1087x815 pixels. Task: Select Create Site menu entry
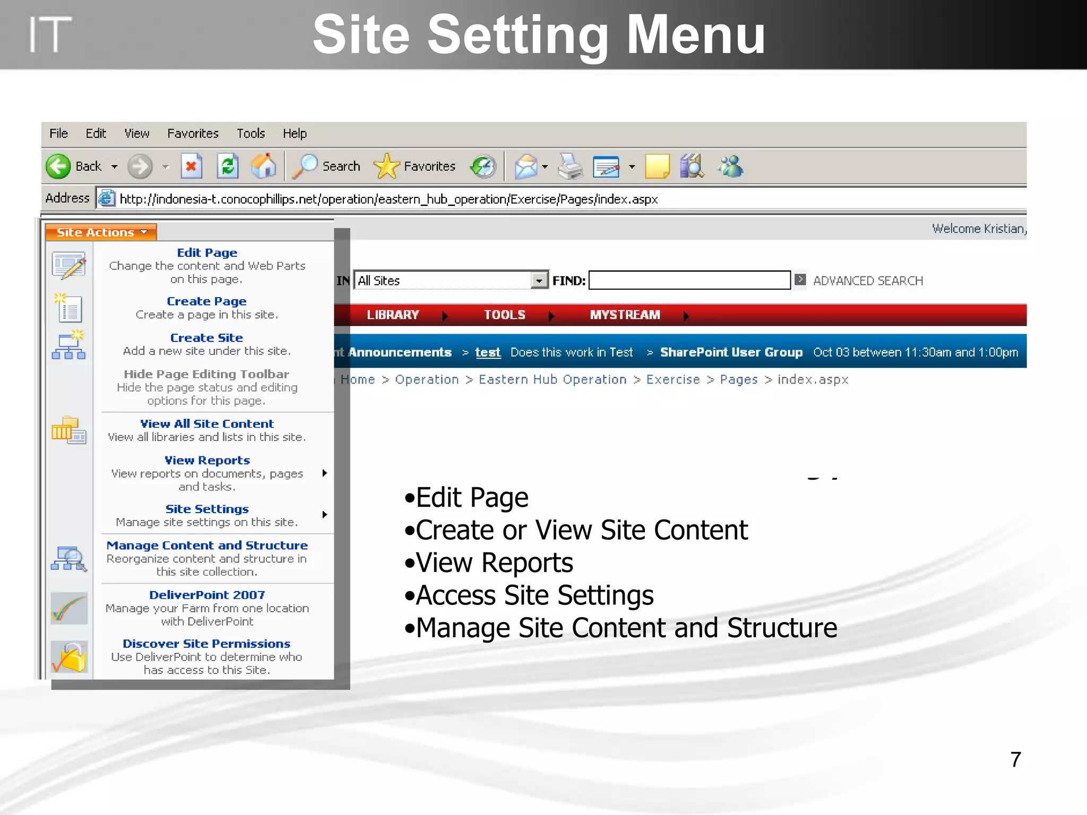pos(207,344)
